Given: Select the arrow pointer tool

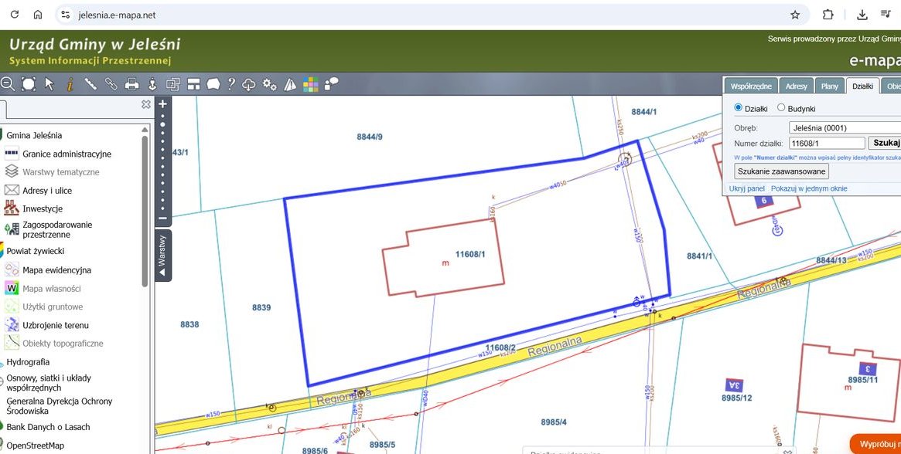Looking at the screenshot, I should point(49,84).
